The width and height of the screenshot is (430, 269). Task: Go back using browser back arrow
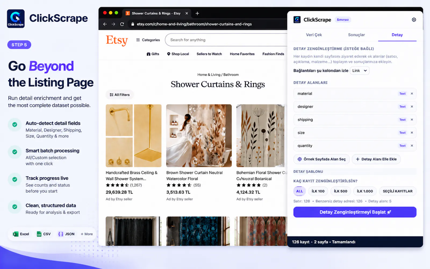[105, 24]
